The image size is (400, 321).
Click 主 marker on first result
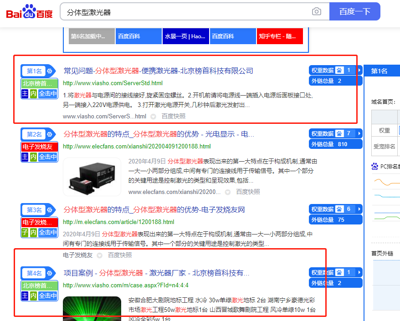click(x=25, y=94)
